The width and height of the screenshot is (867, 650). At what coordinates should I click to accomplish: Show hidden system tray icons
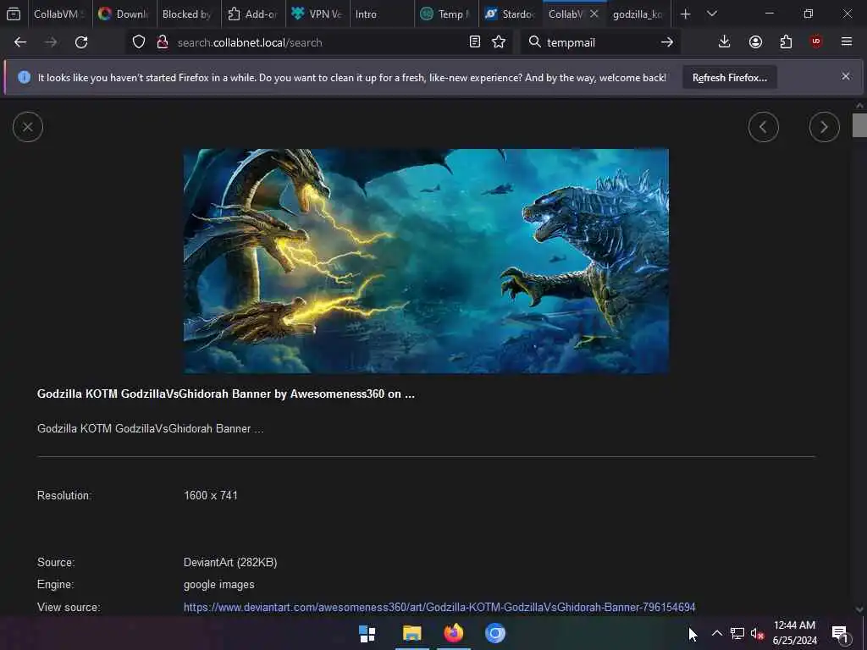(x=716, y=633)
